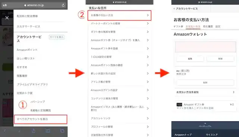Screen dimensions: 239x137
Task: Tap the Safari back arrow in the left phone's bottom toolbar
Action: pyautogui.click(x=5, y=131)
